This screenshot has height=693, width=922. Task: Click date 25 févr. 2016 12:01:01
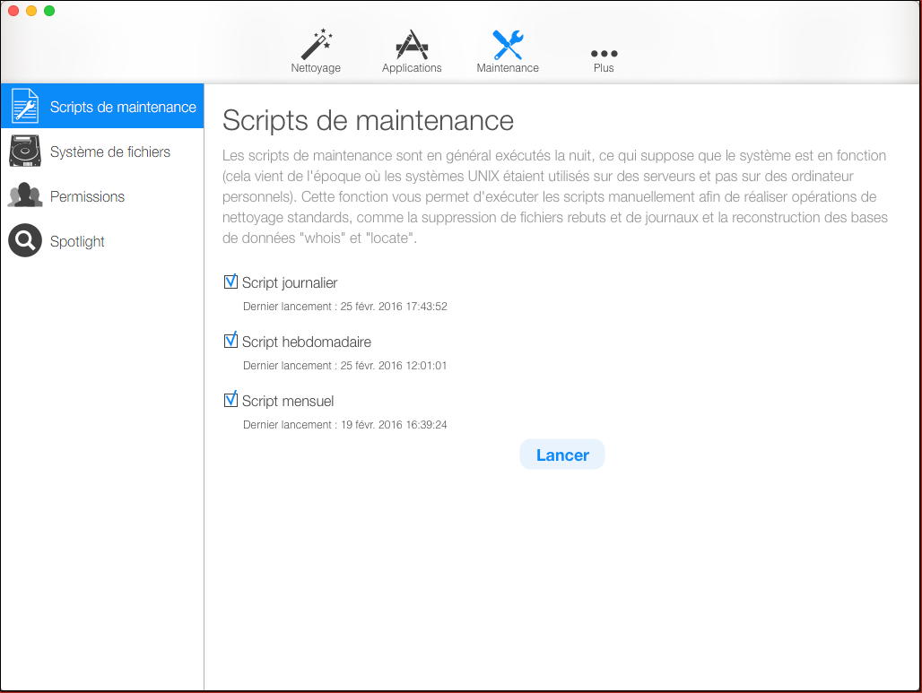394,366
